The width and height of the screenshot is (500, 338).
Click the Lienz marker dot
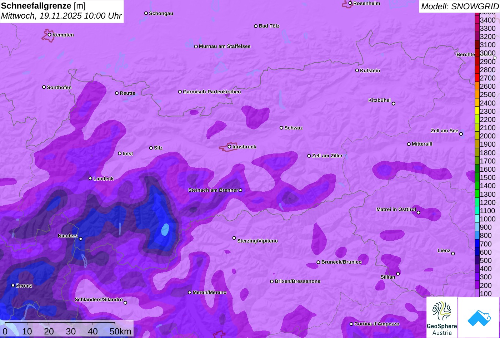click(453, 254)
